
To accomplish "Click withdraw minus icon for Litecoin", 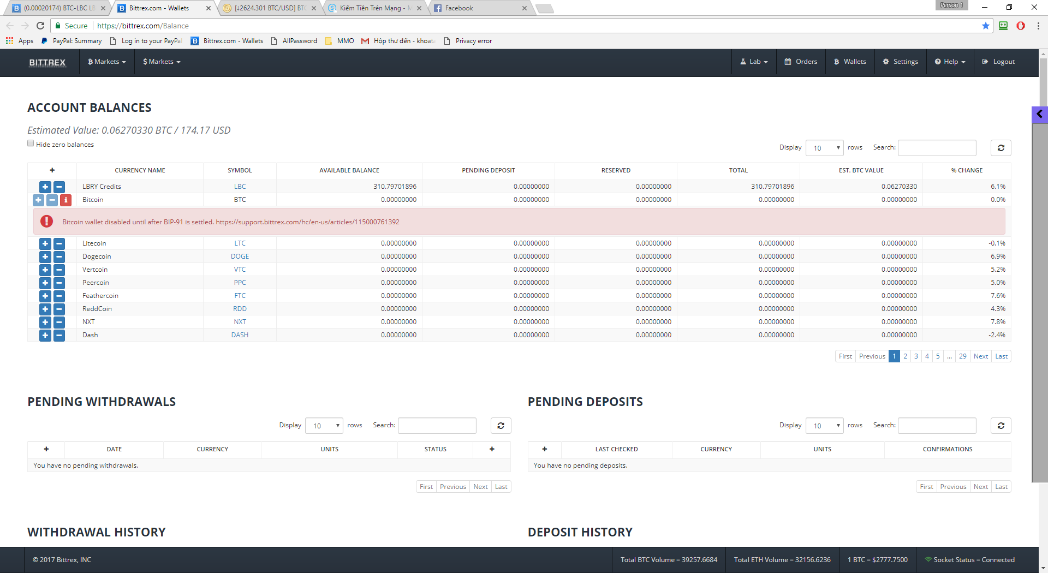I will pos(59,243).
